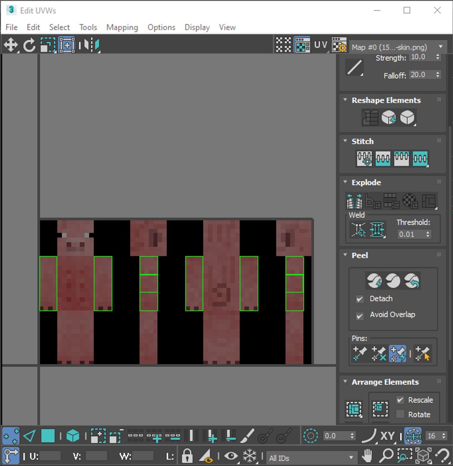
Task: Select the Rotate selected subobjects tool
Action: 29,45
